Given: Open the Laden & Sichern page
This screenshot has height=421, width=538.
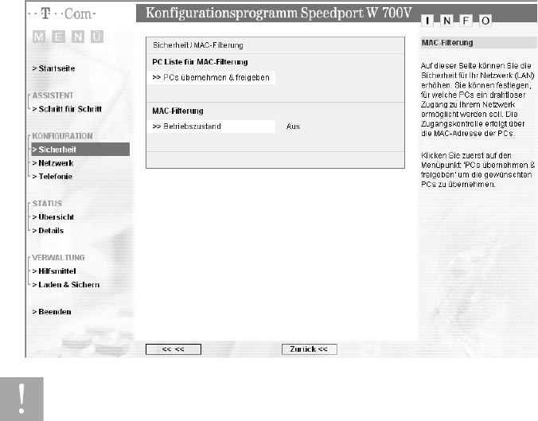Looking at the screenshot, I should tap(65, 285).
